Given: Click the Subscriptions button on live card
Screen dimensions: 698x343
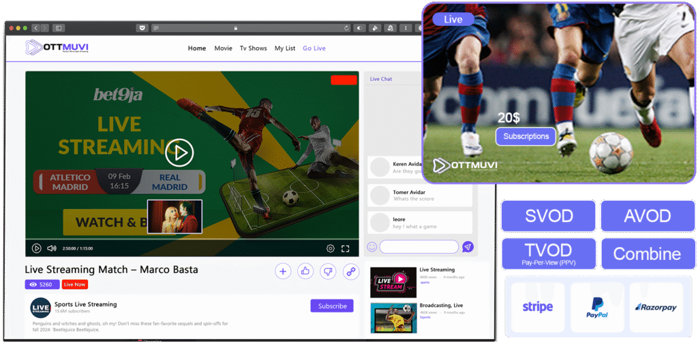Looking at the screenshot, I should pyautogui.click(x=526, y=136).
